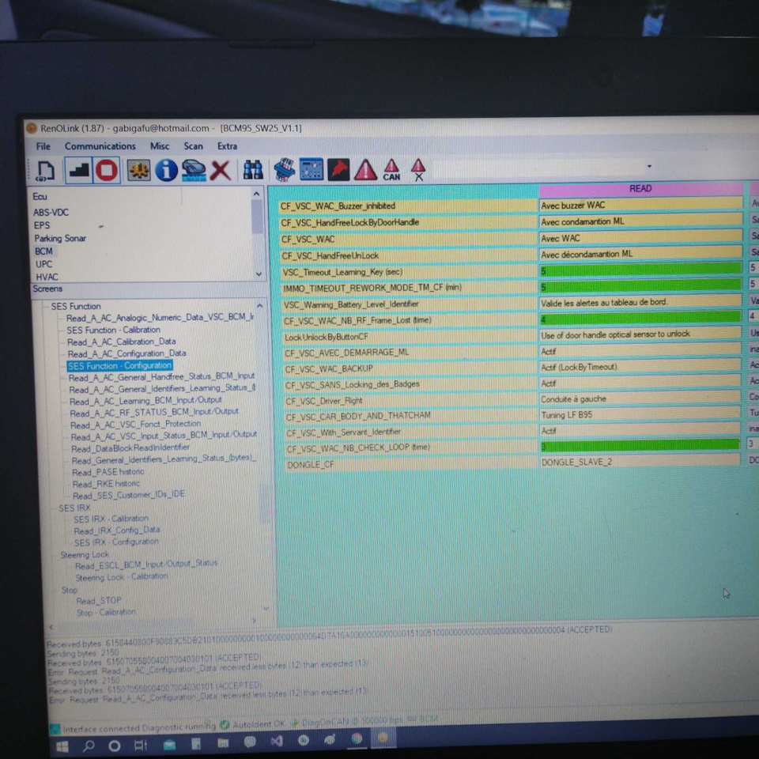759x759 pixels.
Task: Select the SES IRX tree node
Action: 74,508
